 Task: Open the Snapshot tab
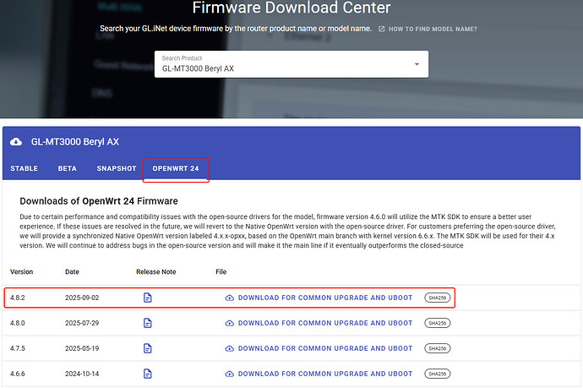click(x=116, y=168)
